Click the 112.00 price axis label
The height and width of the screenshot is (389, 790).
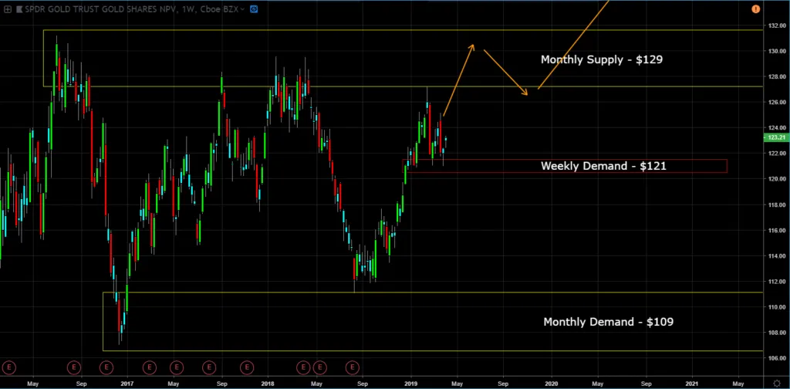(775, 282)
